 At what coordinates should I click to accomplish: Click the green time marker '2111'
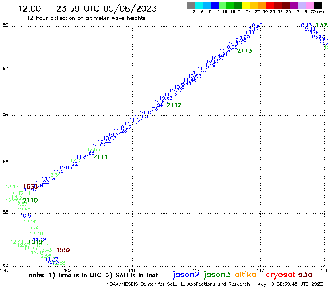pyautogui.click(x=101, y=157)
